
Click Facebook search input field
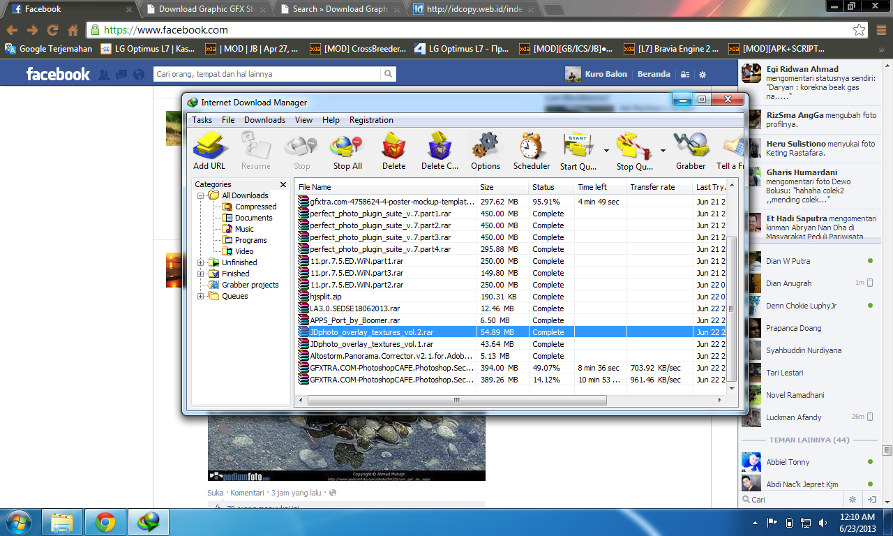pos(267,74)
